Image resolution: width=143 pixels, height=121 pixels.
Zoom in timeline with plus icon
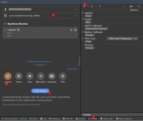point(139,6)
